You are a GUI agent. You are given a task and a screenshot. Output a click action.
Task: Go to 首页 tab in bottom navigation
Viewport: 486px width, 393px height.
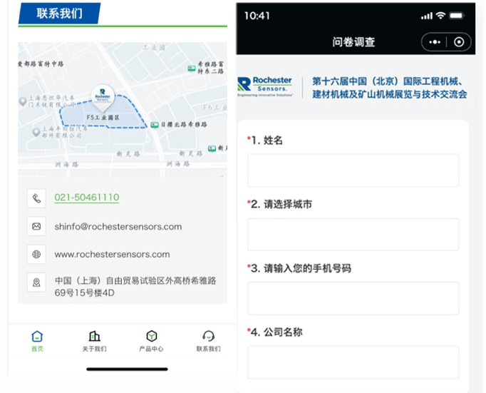pos(37,340)
